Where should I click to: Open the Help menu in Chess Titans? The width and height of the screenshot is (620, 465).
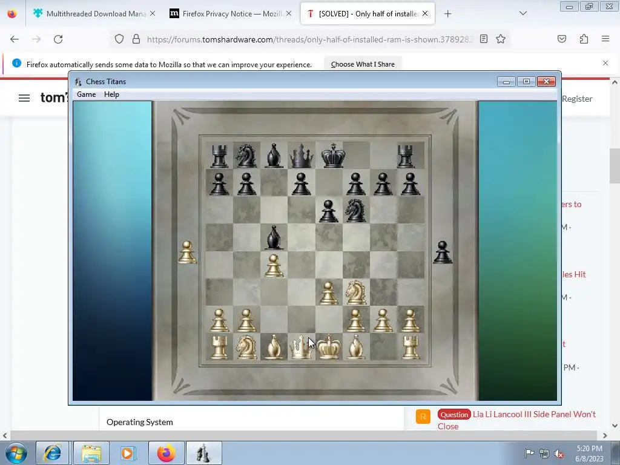[x=111, y=94]
